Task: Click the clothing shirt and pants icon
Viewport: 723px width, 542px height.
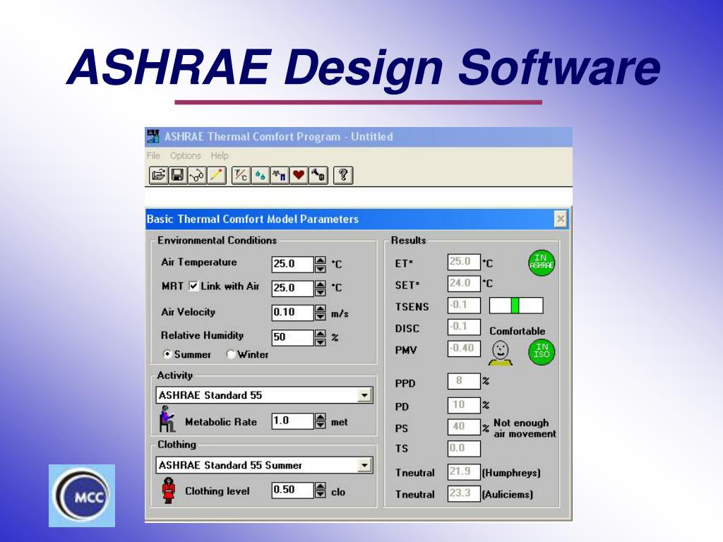Action: 280,176
